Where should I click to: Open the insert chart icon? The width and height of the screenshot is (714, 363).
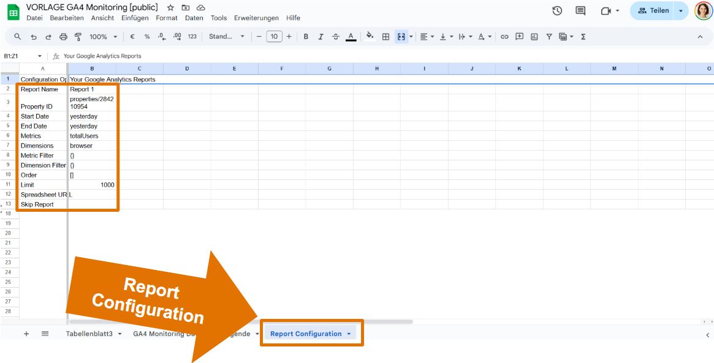point(533,37)
